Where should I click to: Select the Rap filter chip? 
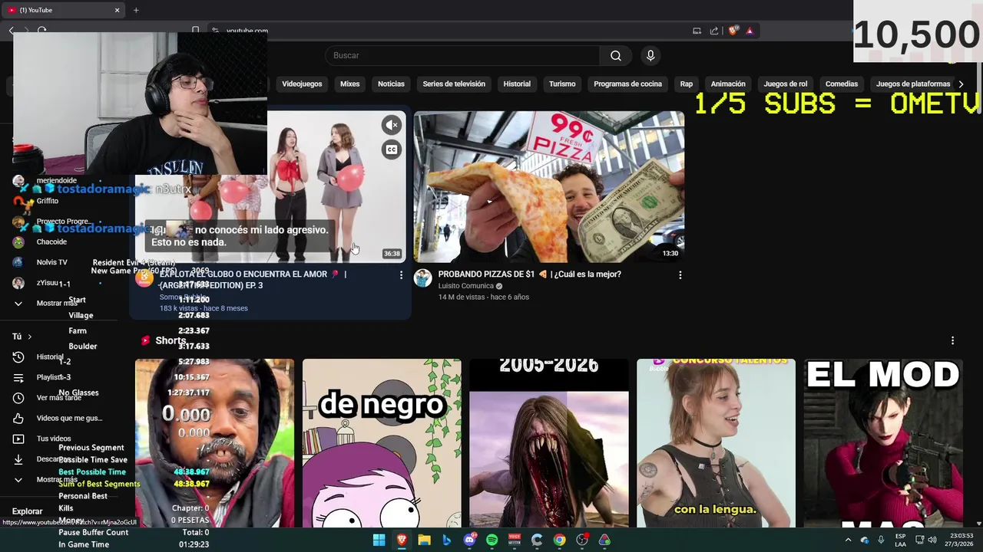[687, 84]
